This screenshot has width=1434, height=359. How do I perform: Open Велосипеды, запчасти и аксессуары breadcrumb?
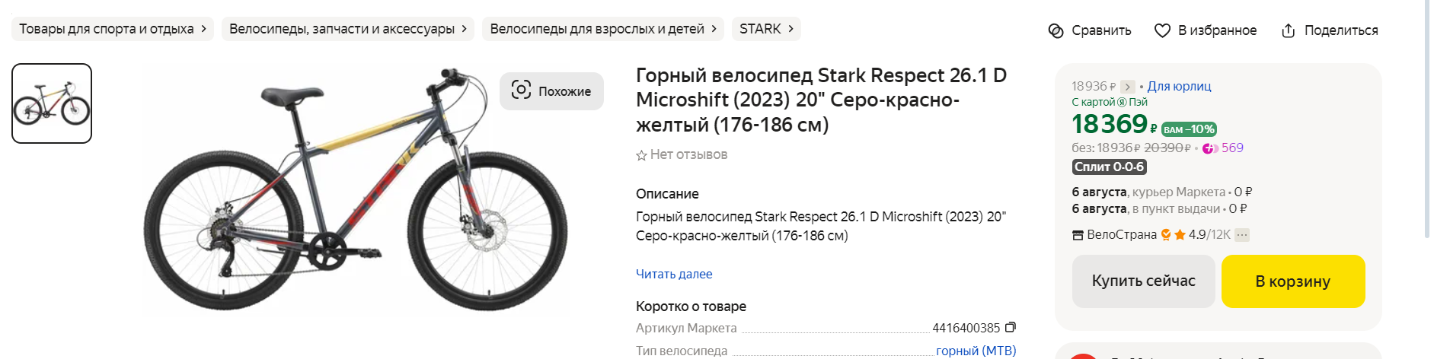pos(348,29)
